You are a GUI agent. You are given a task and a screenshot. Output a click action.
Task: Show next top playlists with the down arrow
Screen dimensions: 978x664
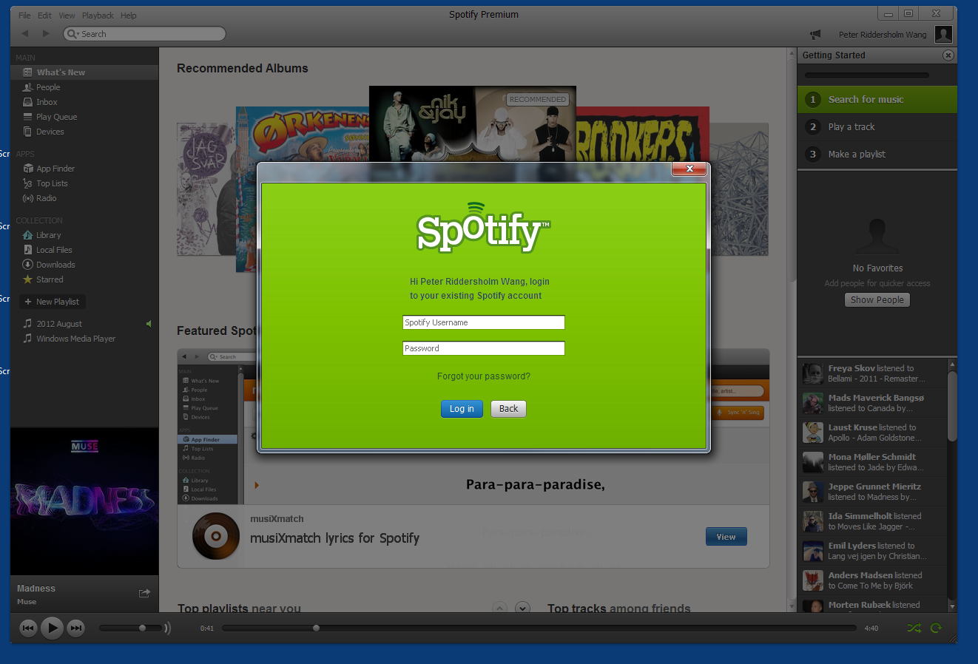pos(523,608)
